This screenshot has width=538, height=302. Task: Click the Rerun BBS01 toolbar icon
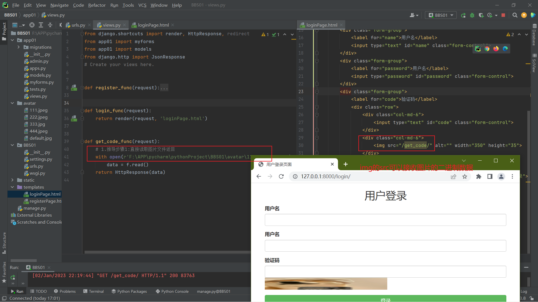[x=463, y=15]
